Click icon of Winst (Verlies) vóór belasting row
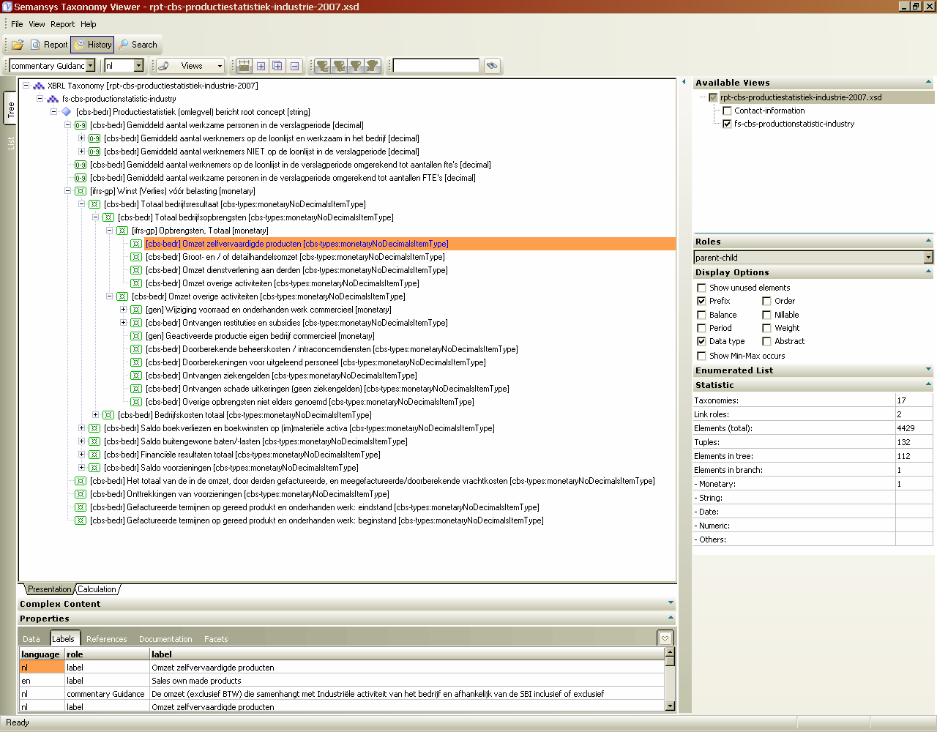The image size is (937, 732). [81, 191]
